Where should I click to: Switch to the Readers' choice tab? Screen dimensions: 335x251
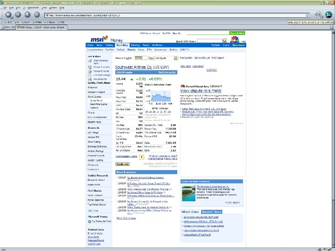(212, 212)
